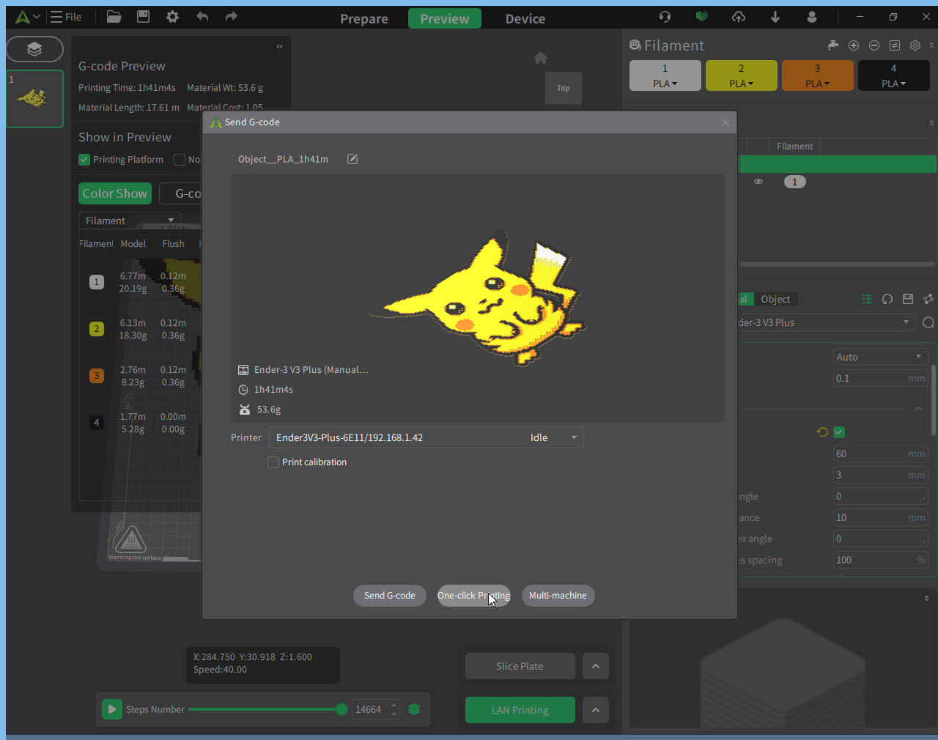Switch to the Prepare tab

[x=364, y=18]
